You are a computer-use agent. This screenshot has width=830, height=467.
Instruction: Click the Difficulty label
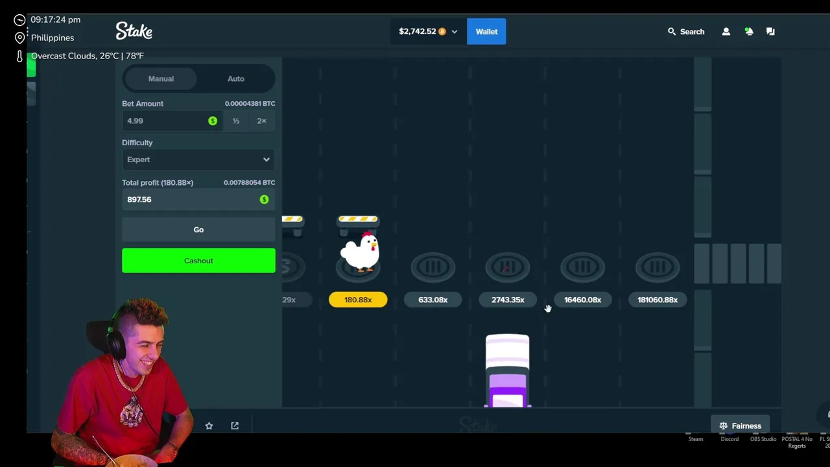coord(137,143)
